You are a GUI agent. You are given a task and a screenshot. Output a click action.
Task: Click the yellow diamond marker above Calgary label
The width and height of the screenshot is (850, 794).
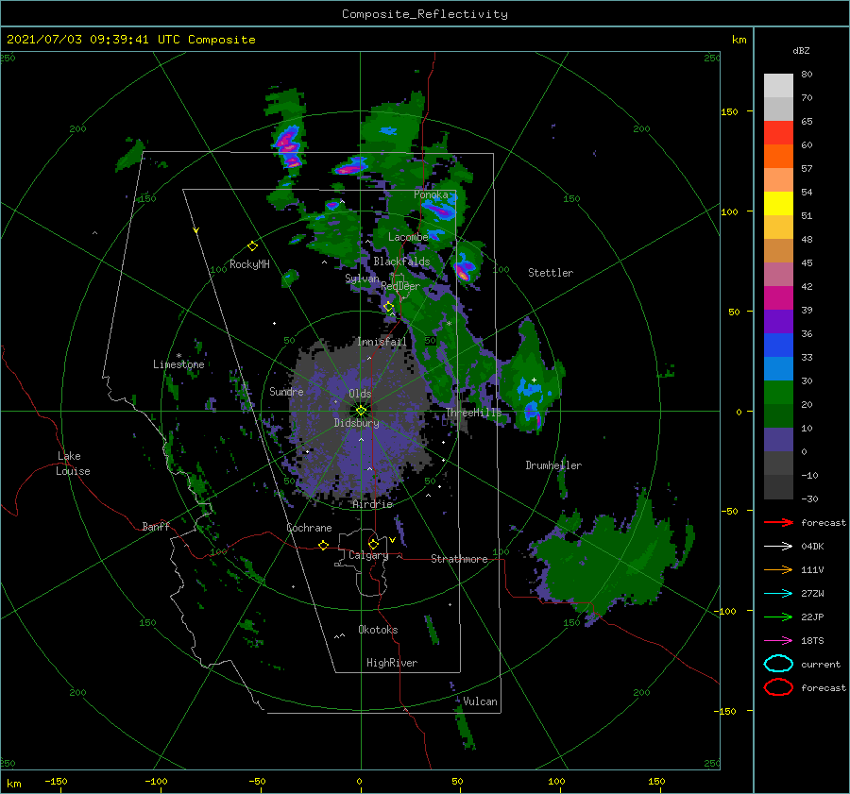[373, 544]
